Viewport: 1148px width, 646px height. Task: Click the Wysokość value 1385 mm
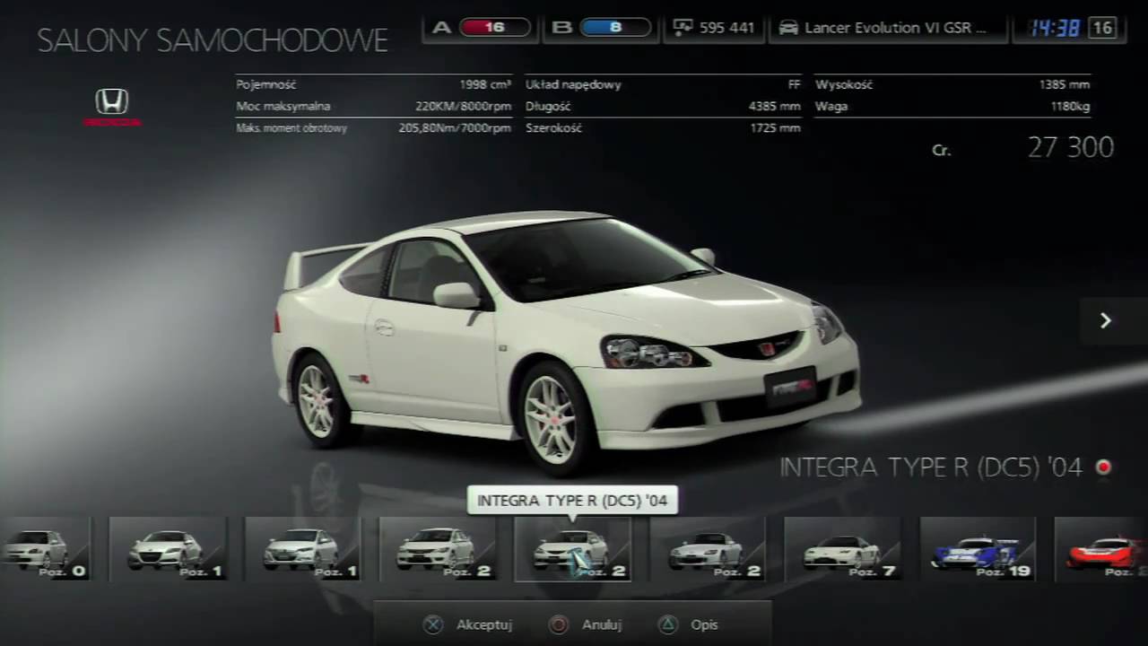1065,84
